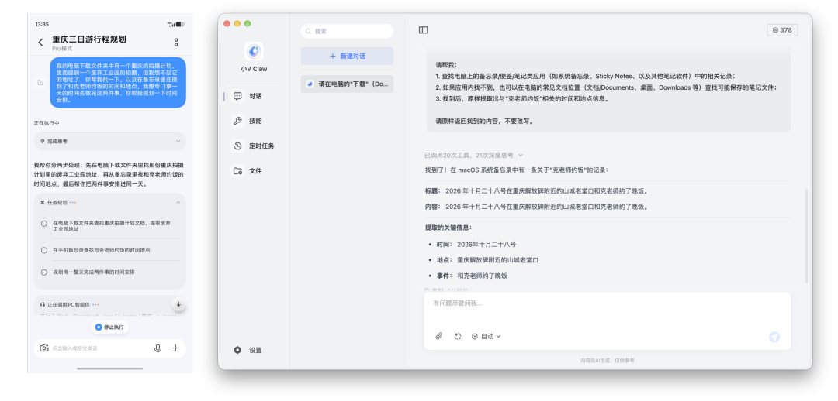
Task: Open the 自动 mode dropdown
Action: [x=487, y=337]
